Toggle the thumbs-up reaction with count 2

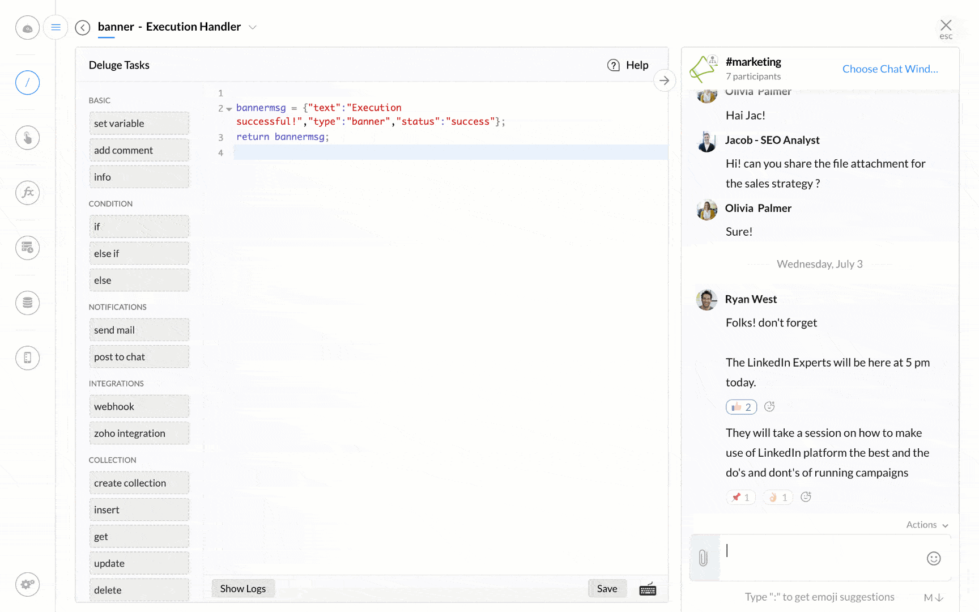(741, 407)
